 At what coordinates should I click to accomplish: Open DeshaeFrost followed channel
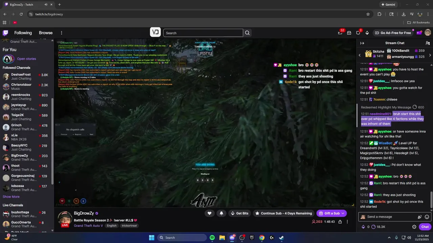[x=26, y=77]
